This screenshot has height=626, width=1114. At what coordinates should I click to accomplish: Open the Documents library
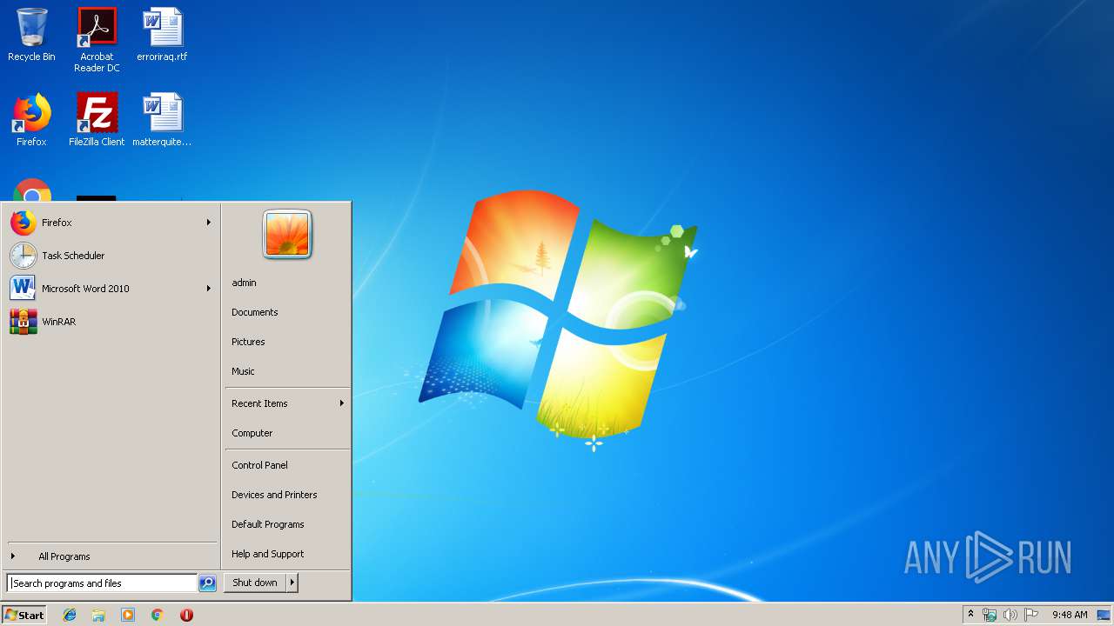287,312
